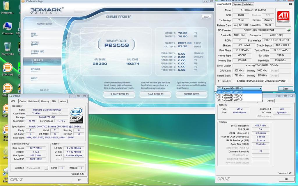Click the CPU-Z title bar icon
298x186 pixels.
[11, 96]
